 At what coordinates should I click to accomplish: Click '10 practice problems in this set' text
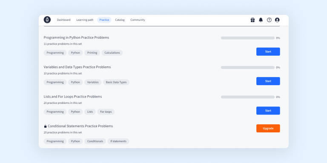click(x=63, y=73)
